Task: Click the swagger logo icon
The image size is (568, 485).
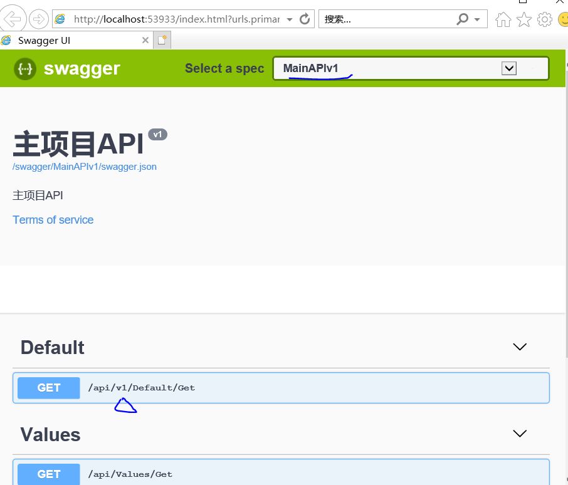Action: click(25, 69)
